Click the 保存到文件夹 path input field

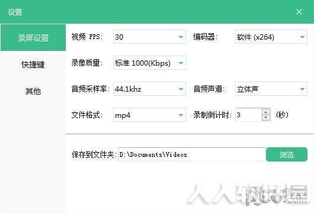point(192,154)
